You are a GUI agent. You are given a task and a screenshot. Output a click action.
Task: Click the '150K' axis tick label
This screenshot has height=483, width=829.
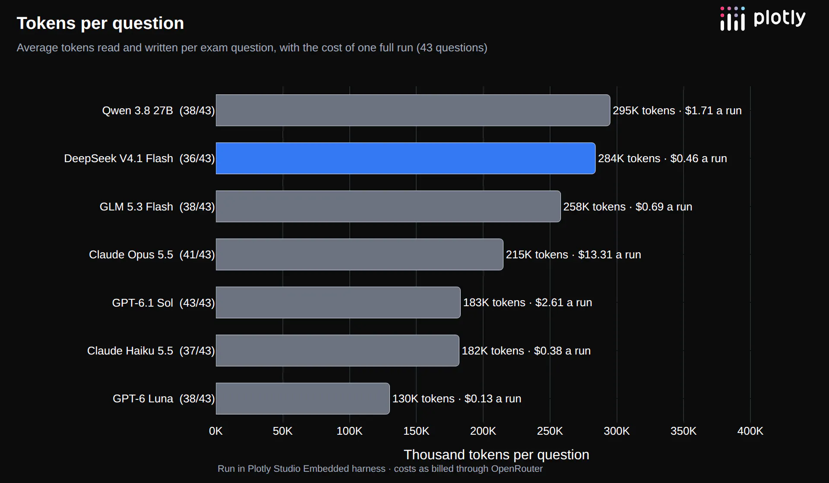[416, 431]
